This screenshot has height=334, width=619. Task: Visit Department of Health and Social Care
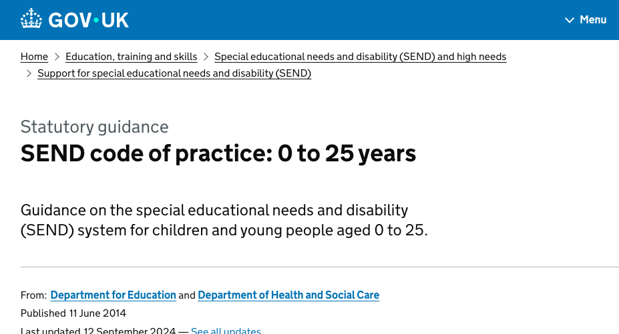(x=288, y=295)
